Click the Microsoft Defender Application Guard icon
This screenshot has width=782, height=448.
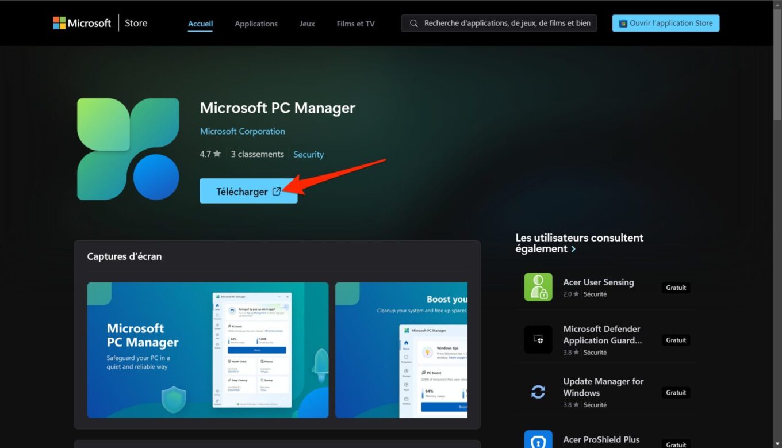tap(538, 339)
